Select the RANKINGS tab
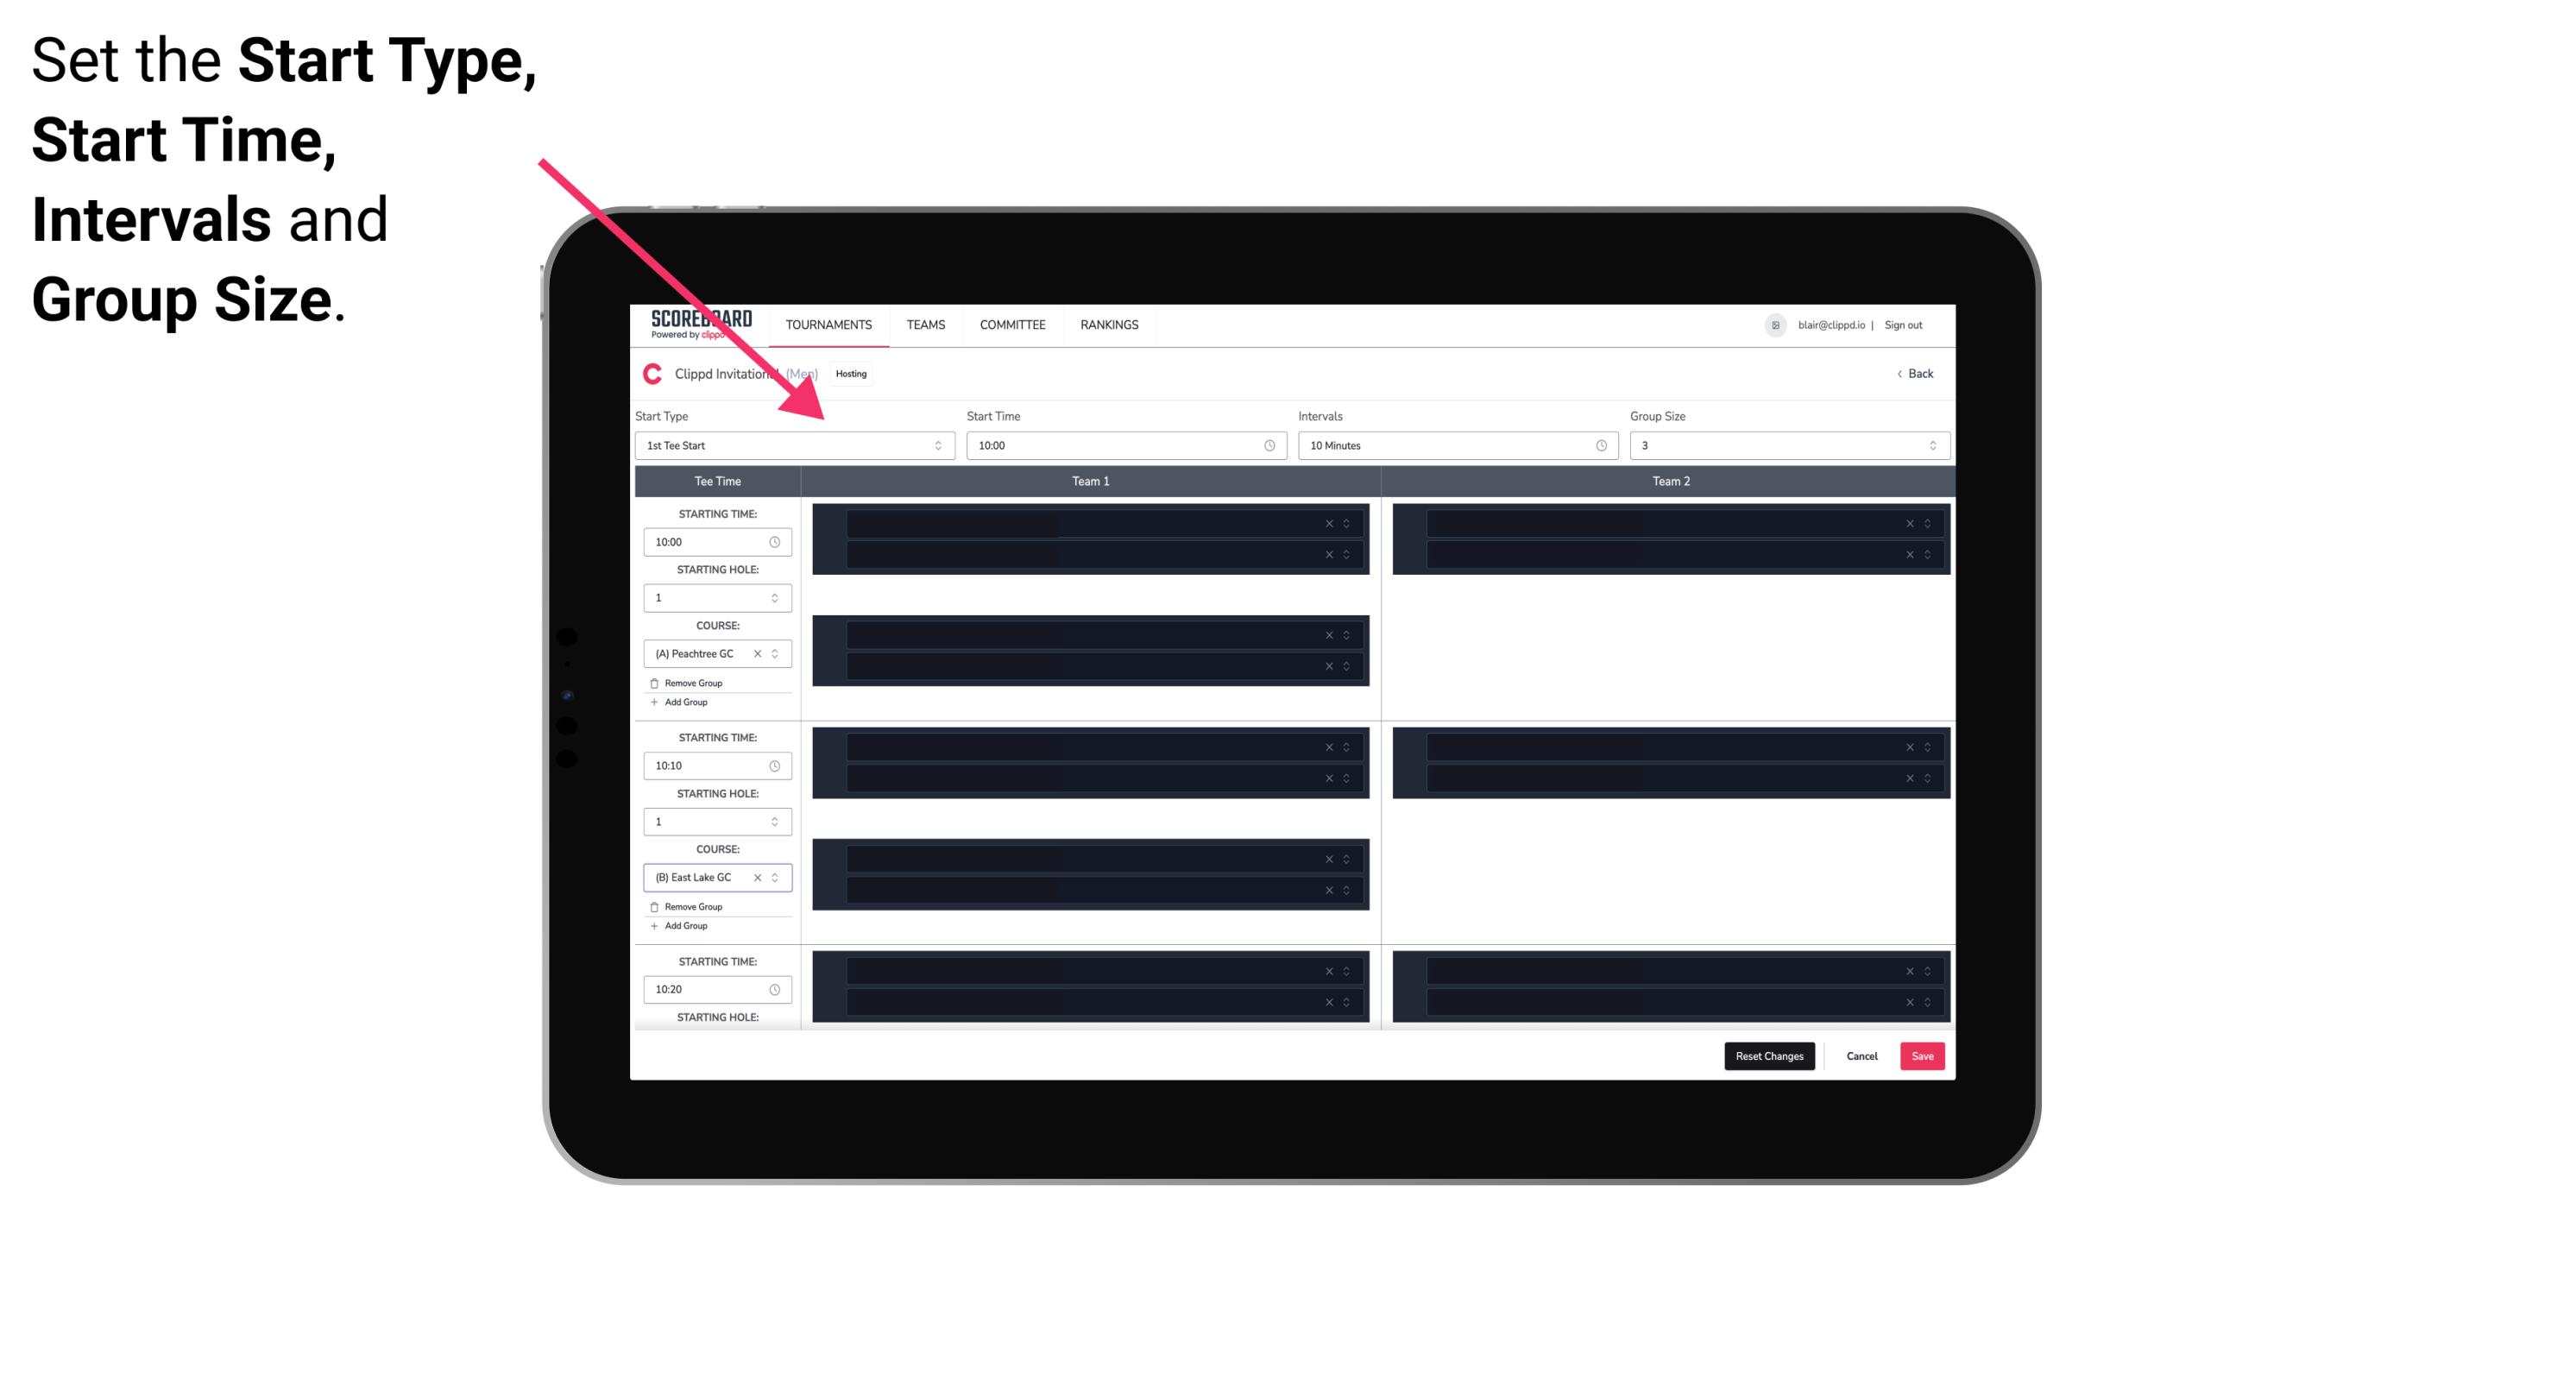Image resolution: width=2576 pixels, height=1386 pixels. (x=1109, y=324)
